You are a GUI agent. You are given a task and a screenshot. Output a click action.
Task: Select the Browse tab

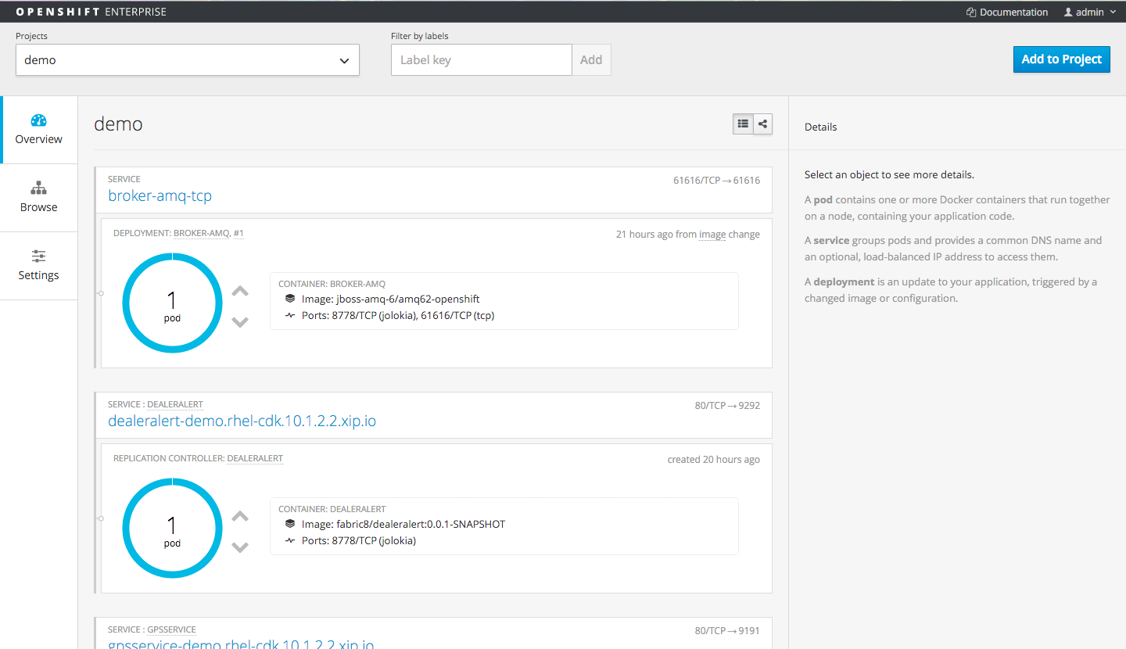coord(39,198)
